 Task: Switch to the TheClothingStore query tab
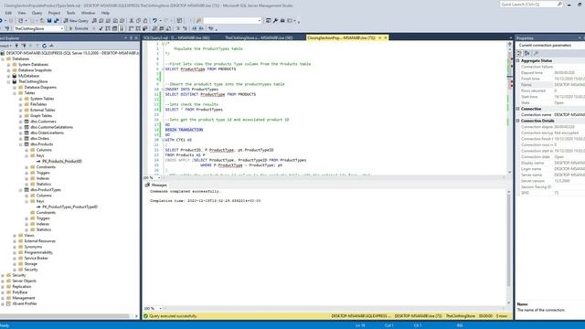[x=259, y=37]
